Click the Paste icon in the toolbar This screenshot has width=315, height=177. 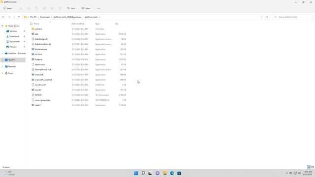click(36, 8)
